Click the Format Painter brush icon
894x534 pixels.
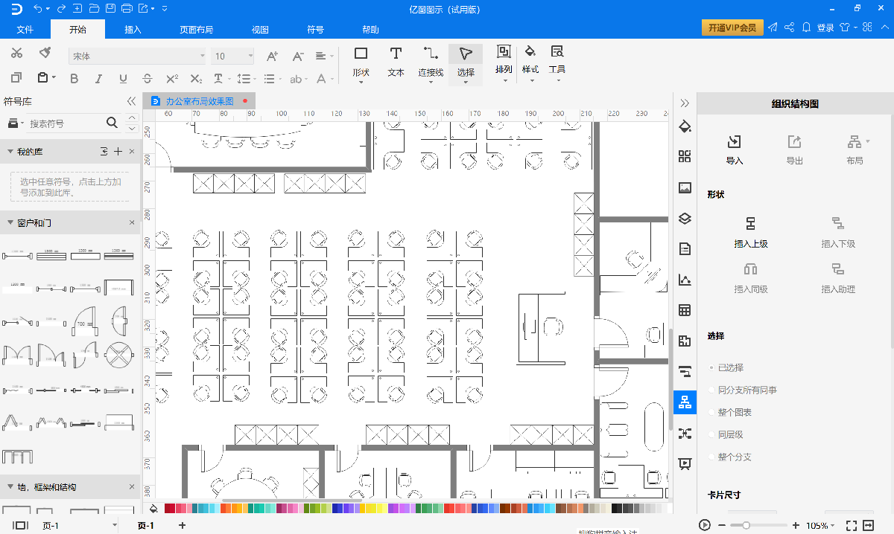point(45,53)
